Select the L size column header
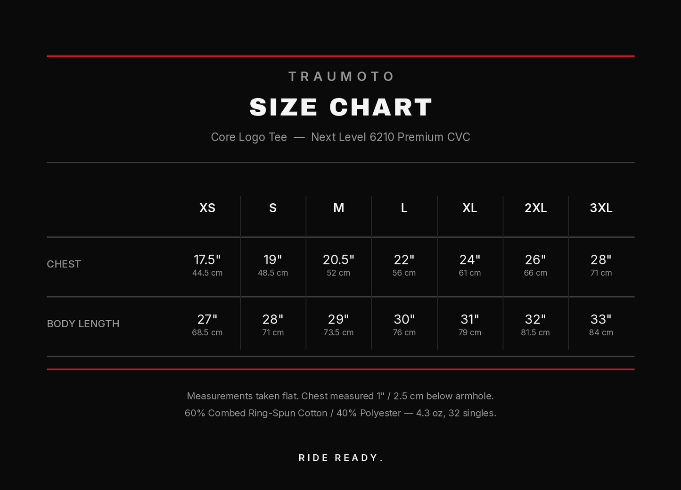The width and height of the screenshot is (681, 490). tap(404, 208)
